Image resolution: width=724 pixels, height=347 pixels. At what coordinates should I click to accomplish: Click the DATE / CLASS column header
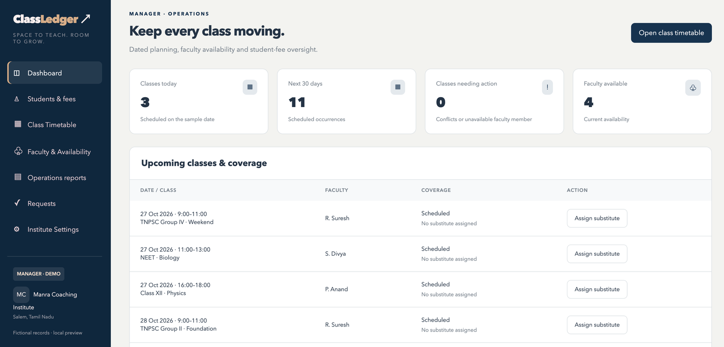[158, 190]
